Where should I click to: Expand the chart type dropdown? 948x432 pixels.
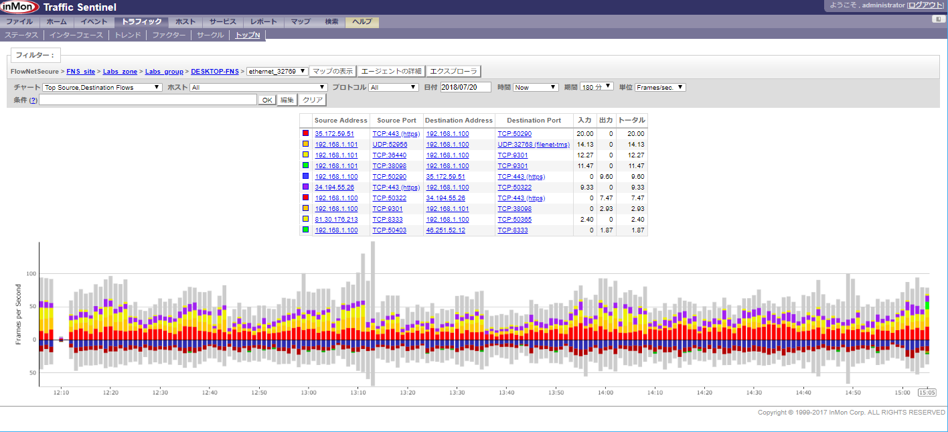point(102,87)
